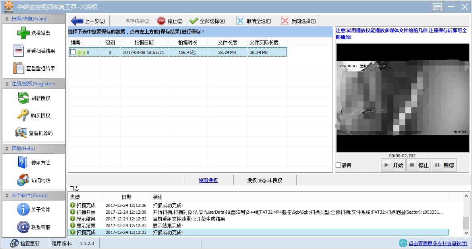This screenshot has height=249, width=472.
Task: Select the log row 显示结果完成!
Action: (258, 226)
